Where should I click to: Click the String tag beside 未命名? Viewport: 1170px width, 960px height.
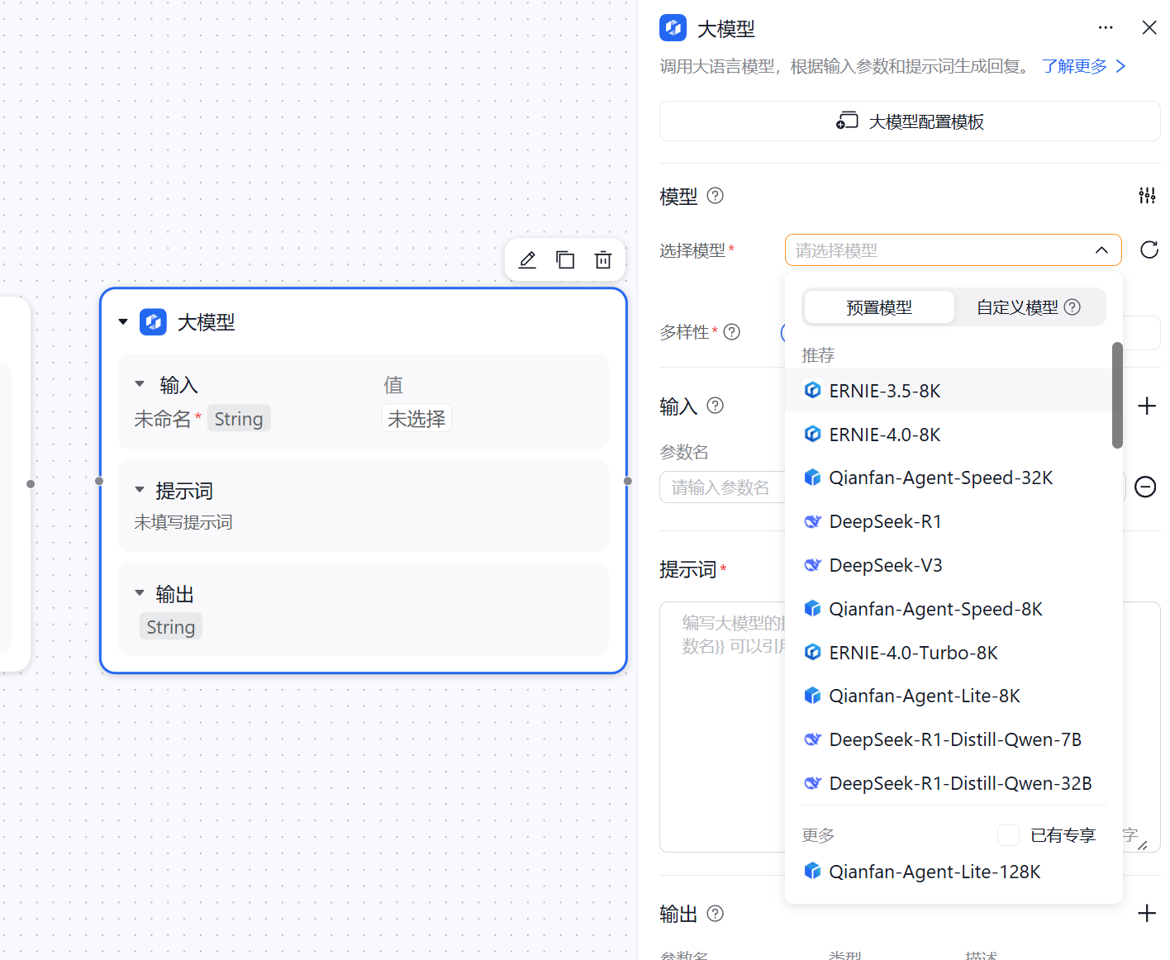coord(239,419)
